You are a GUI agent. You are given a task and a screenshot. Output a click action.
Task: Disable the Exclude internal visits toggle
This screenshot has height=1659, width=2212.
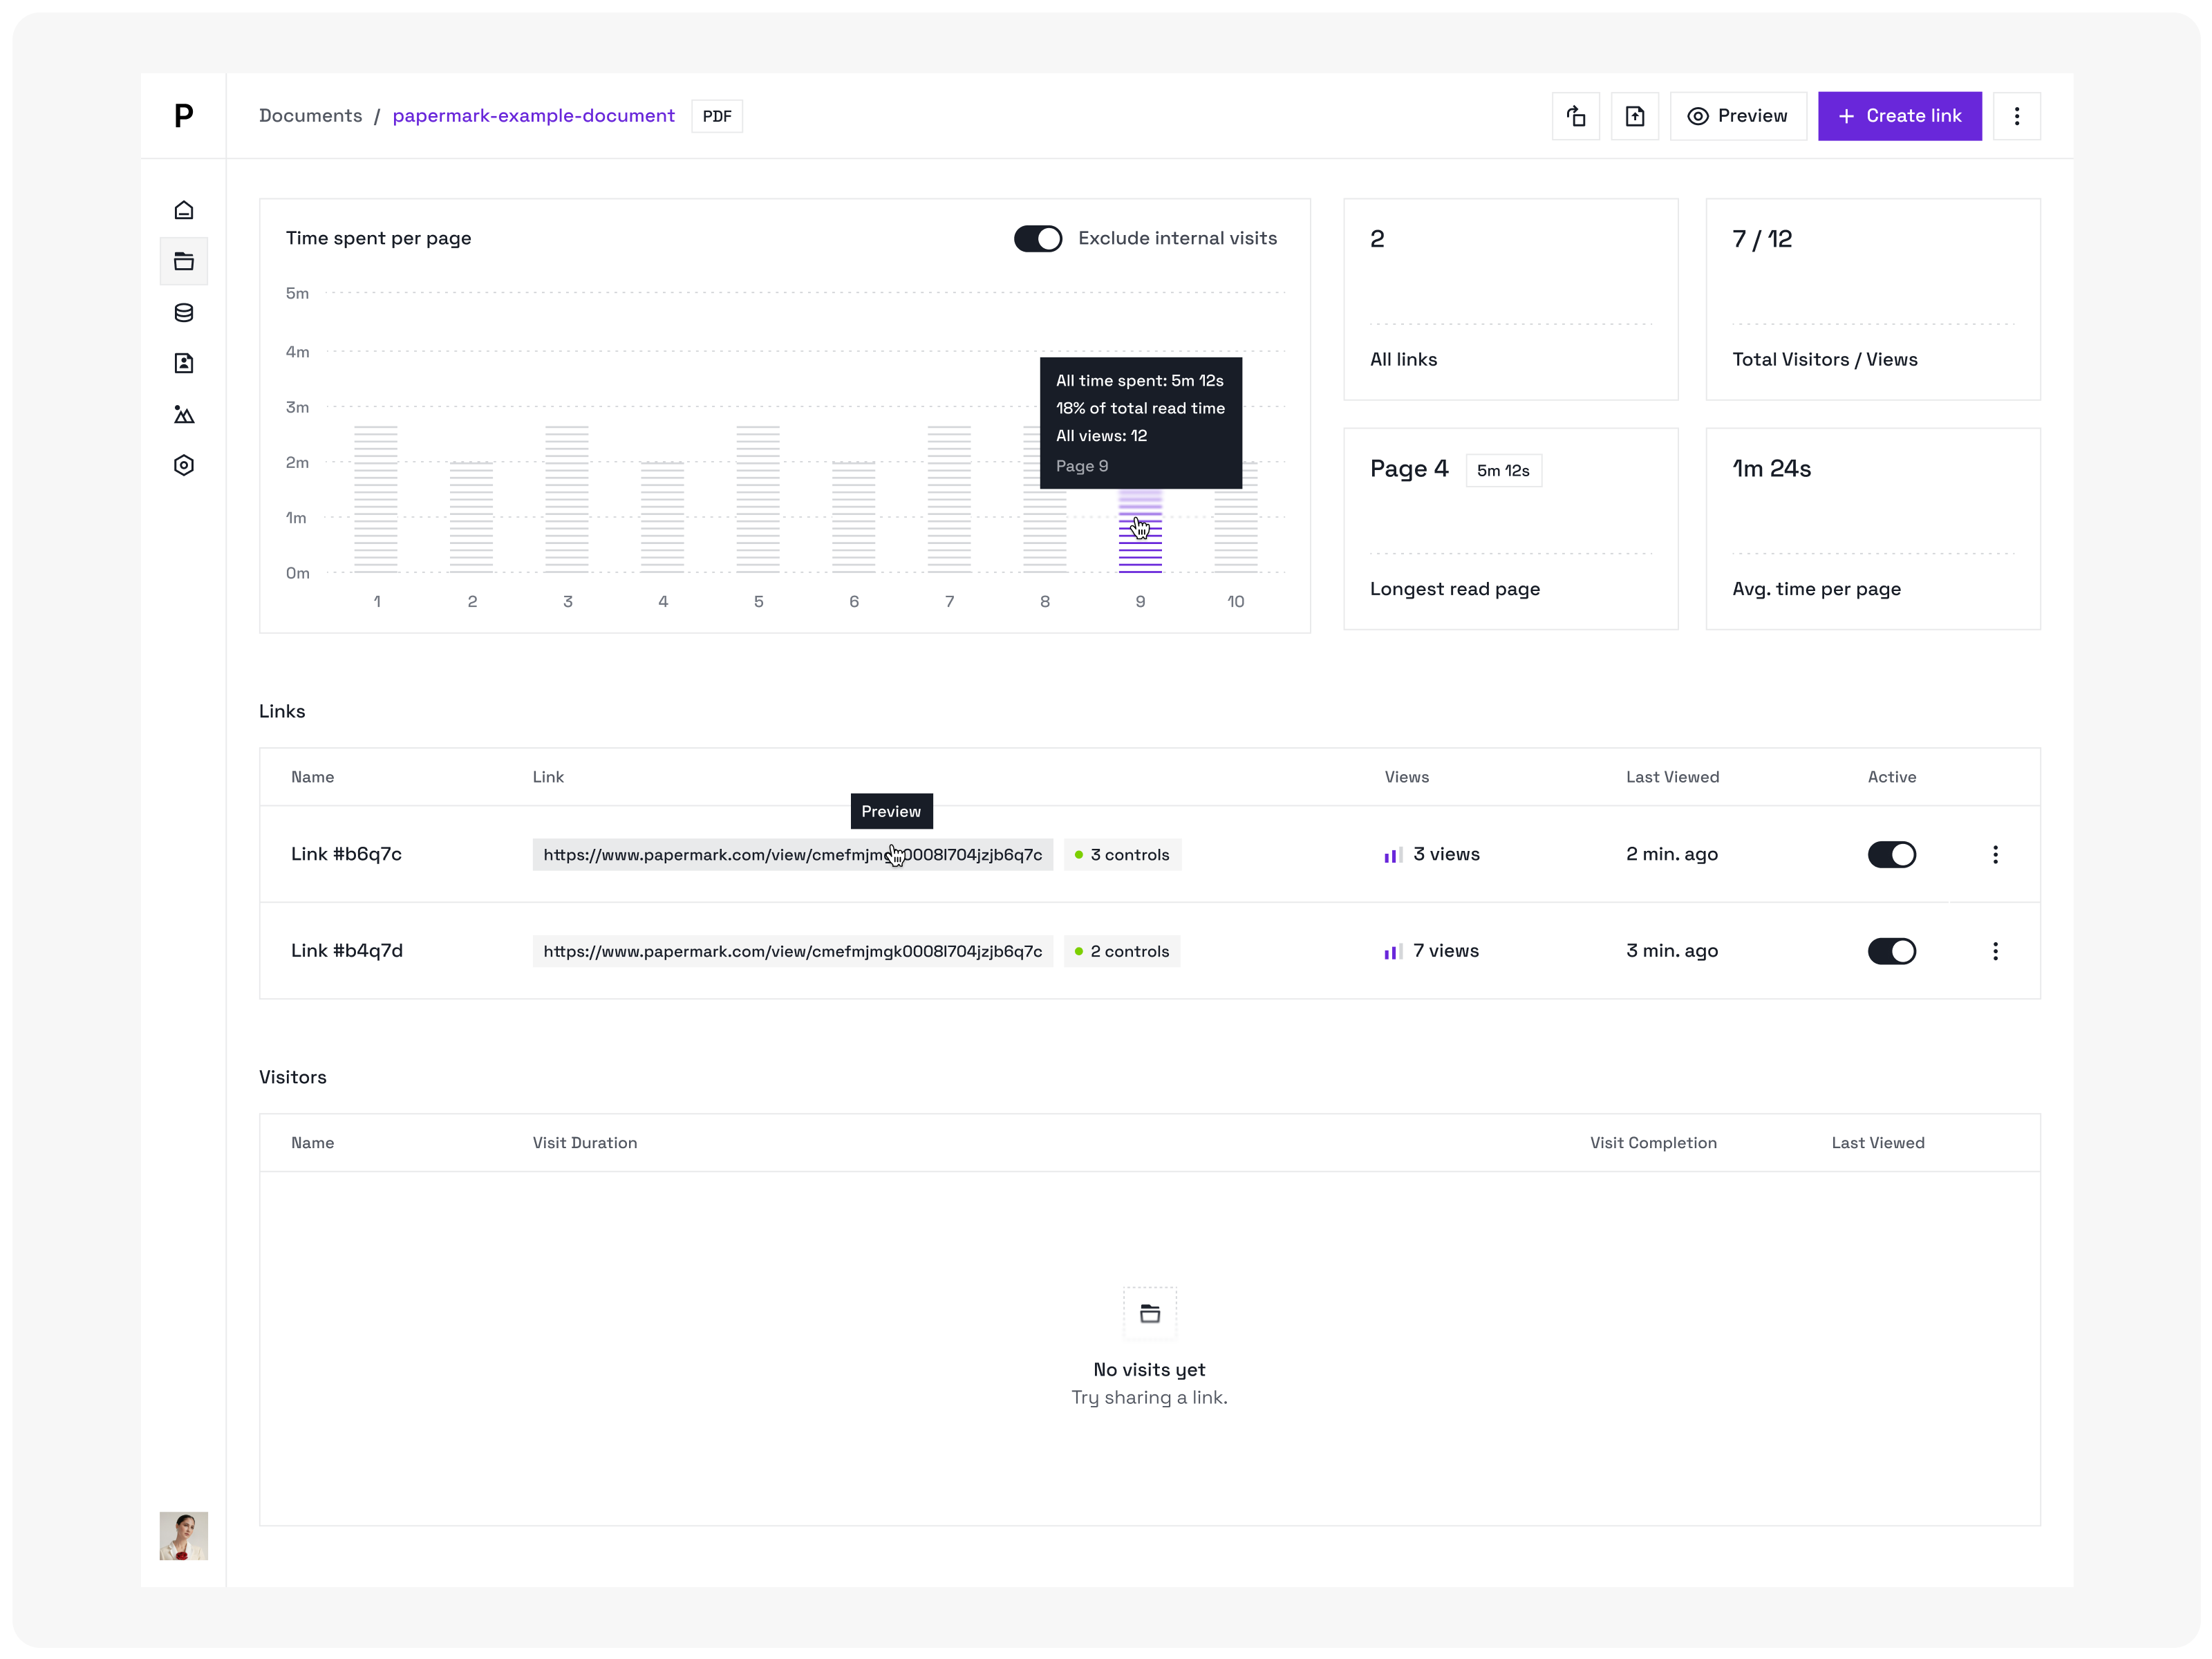click(x=1037, y=238)
